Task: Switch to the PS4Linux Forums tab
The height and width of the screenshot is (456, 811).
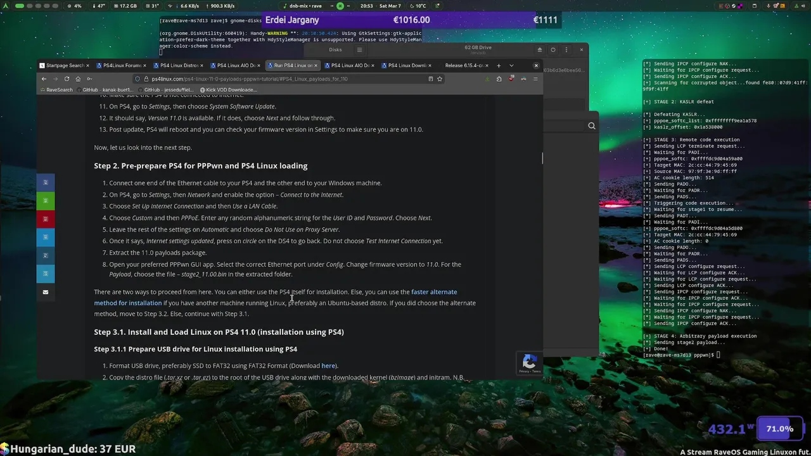Action: pyautogui.click(x=122, y=65)
